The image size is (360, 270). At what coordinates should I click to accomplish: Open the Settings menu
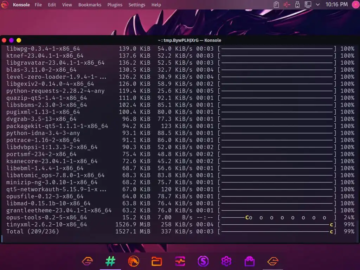137,5
